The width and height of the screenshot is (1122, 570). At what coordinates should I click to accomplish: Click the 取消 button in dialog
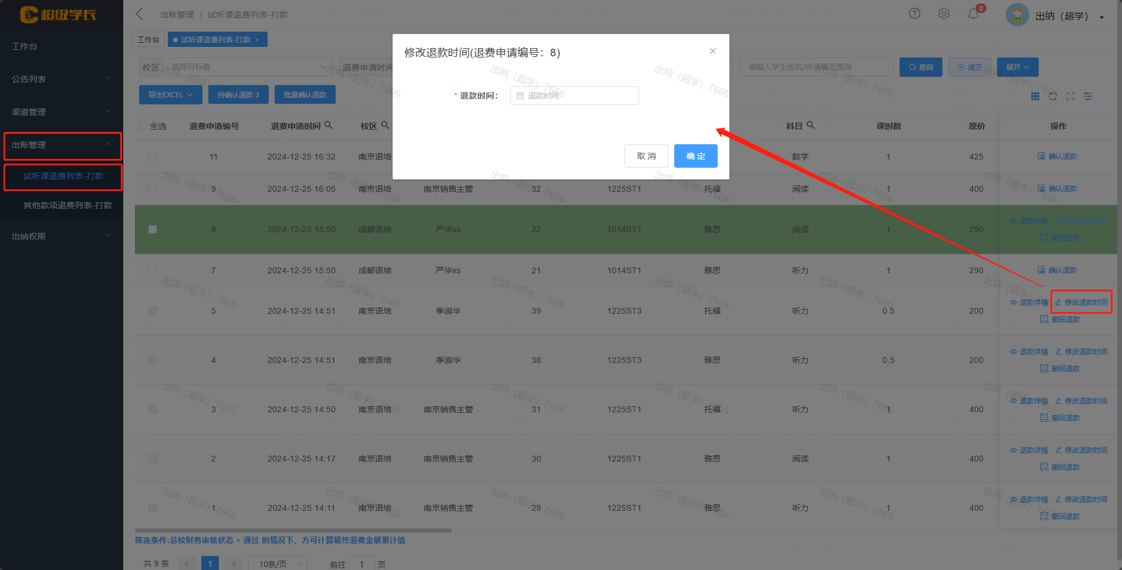[646, 156]
